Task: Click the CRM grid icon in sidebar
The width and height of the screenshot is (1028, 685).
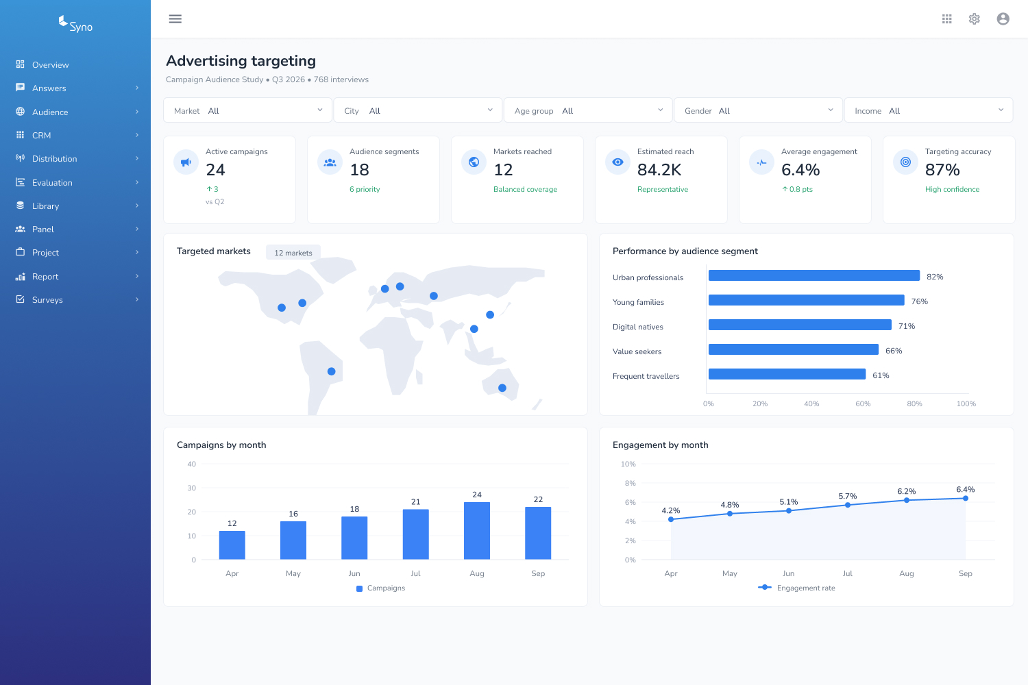Action: pos(21,135)
